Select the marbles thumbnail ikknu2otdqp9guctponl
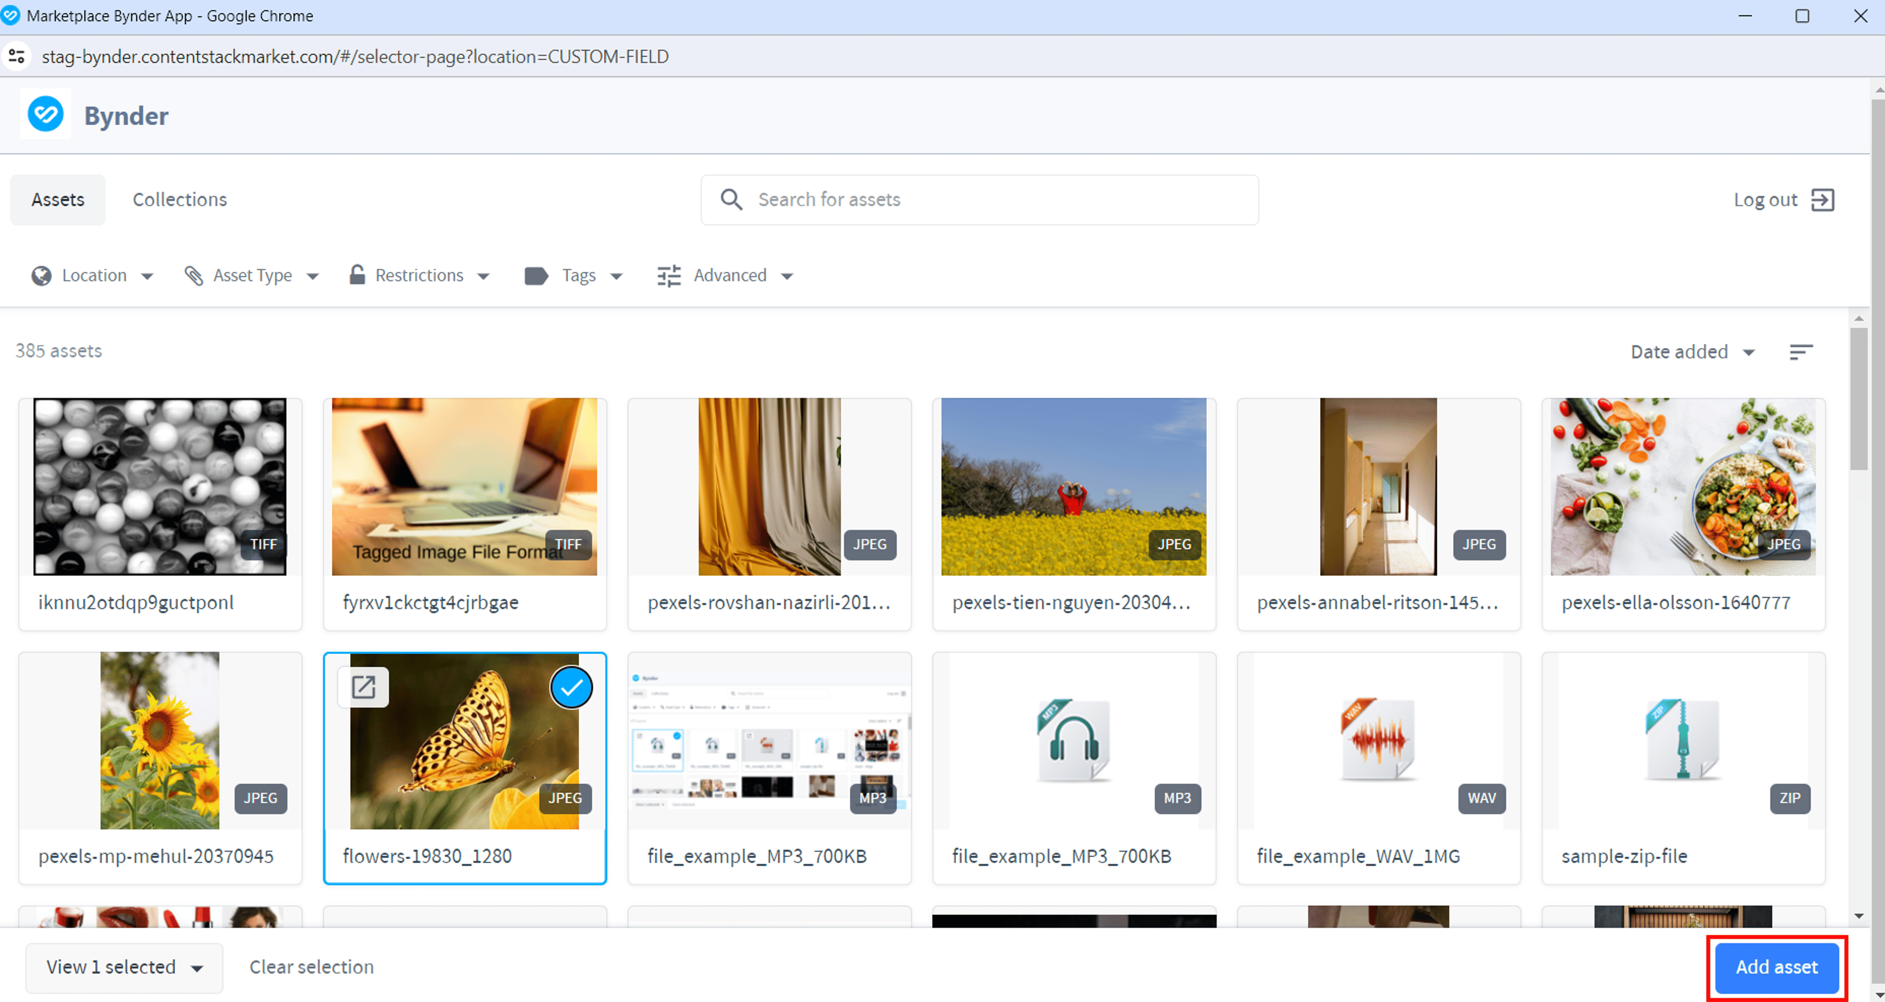This screenshot has height=1002, width=1885. 160,486
